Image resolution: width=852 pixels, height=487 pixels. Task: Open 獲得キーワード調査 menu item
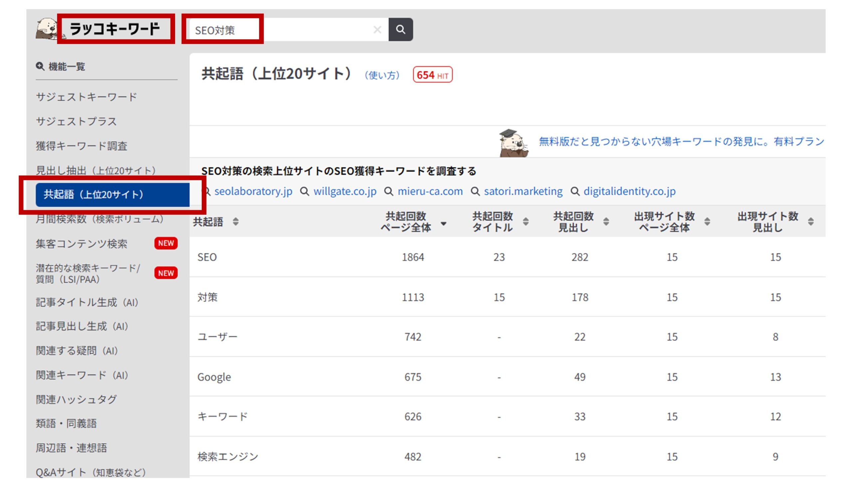click(x=82, y=146)
